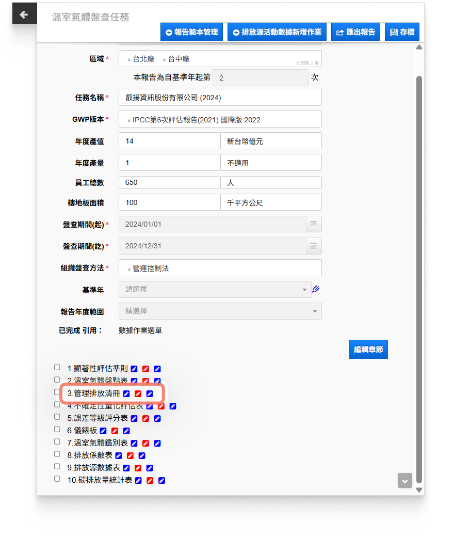Tick the 誤差等級評分表 checkbox
Screen dimensions: 454x537
coord(57,417)
